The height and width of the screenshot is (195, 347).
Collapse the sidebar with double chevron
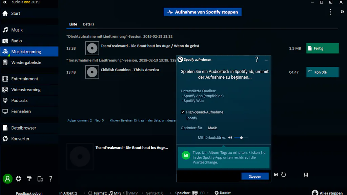click(x=5, y=2)
